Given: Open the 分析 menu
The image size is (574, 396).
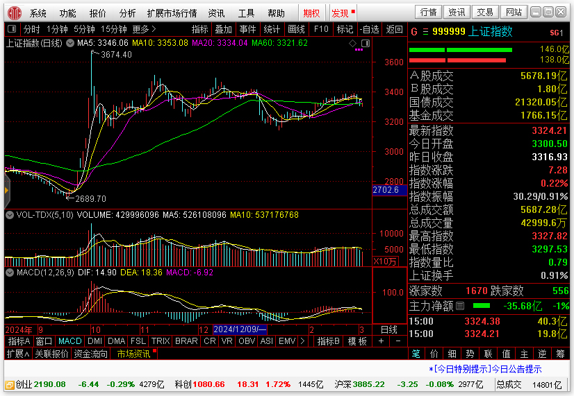Looking at the screenshot, I should click(127, 13).
